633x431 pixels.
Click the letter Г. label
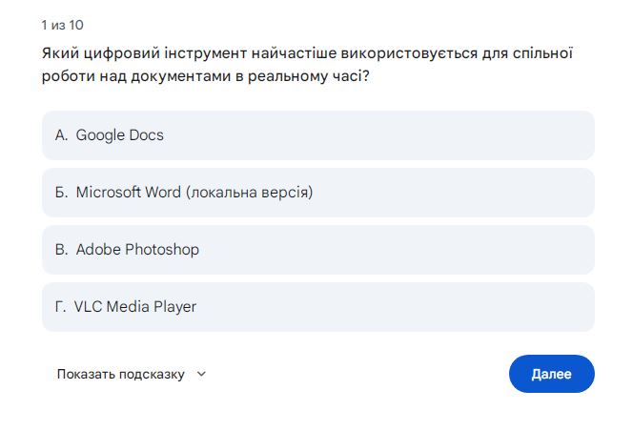(x=61, y=307)
